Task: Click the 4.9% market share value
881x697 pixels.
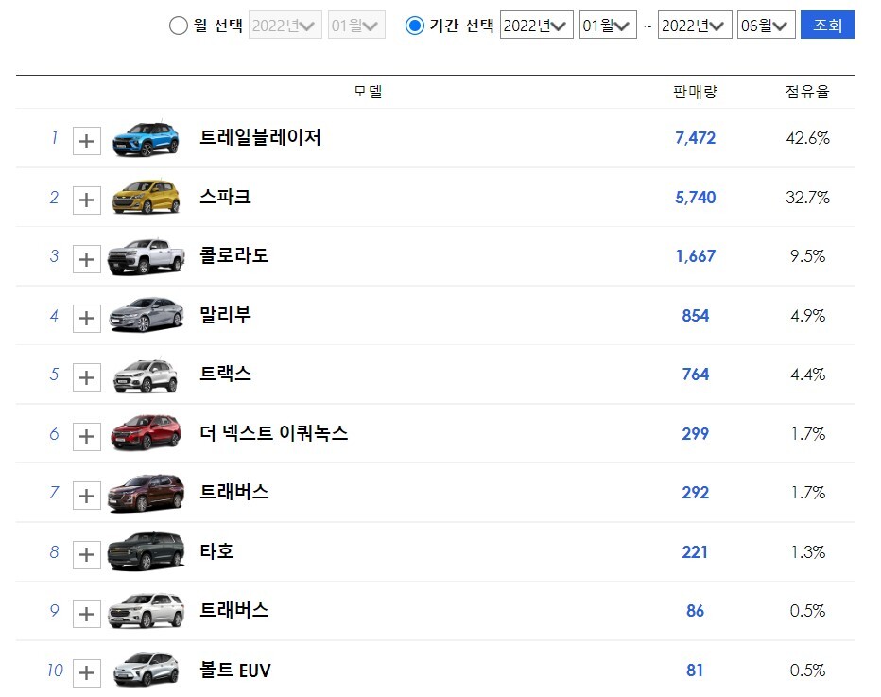Action: (807, 315)
